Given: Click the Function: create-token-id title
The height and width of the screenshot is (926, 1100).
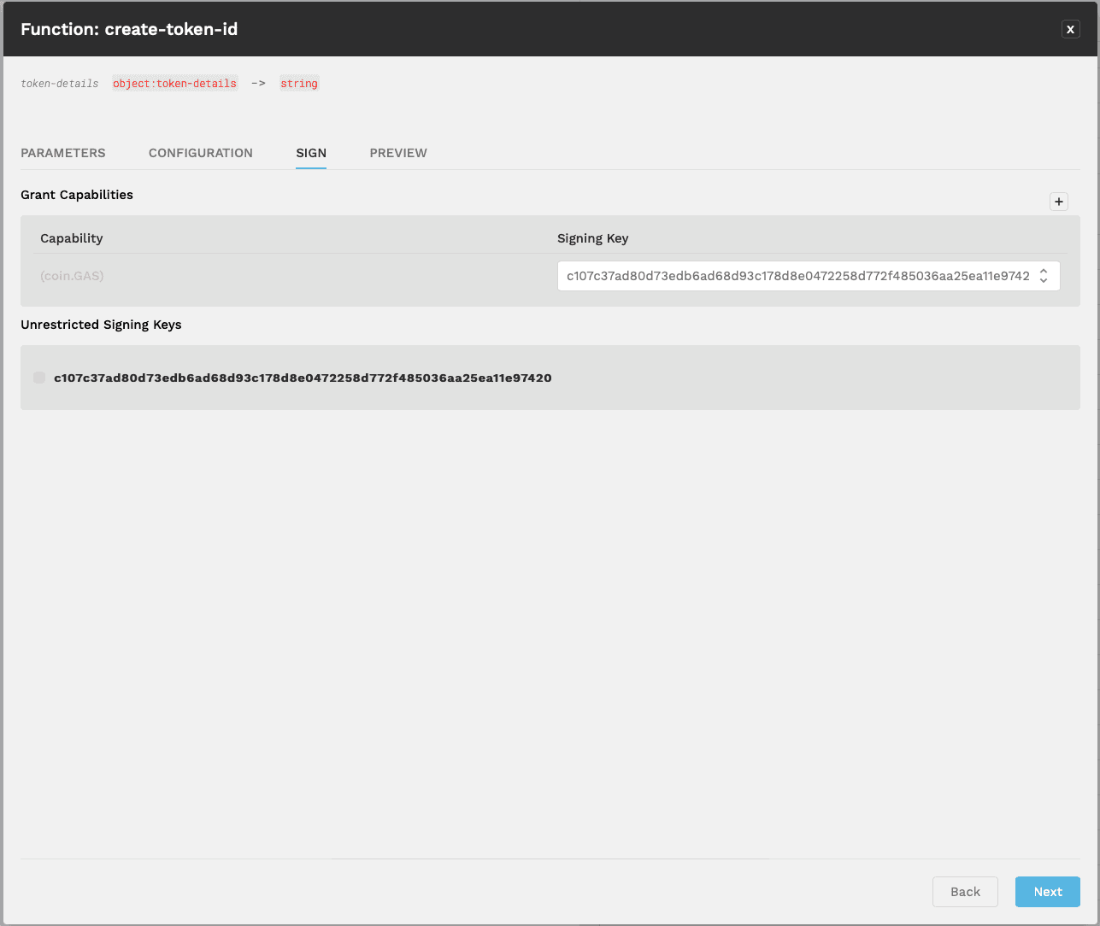Looking at the screenshot, I should click(x=129, y=29).
